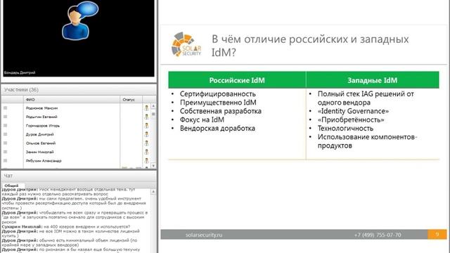Select participant name Горнидоров Игорь
The image size is (450, 253).
coord(42,126)
